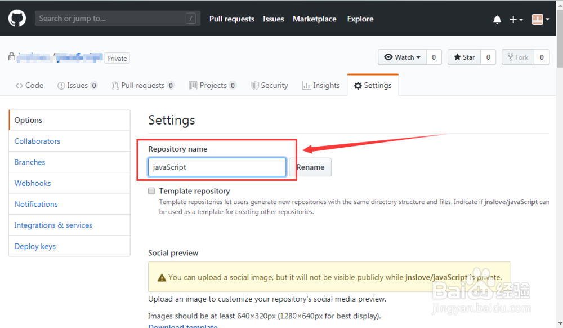Enable the Template repository checkbox

[x=151, y=191]
